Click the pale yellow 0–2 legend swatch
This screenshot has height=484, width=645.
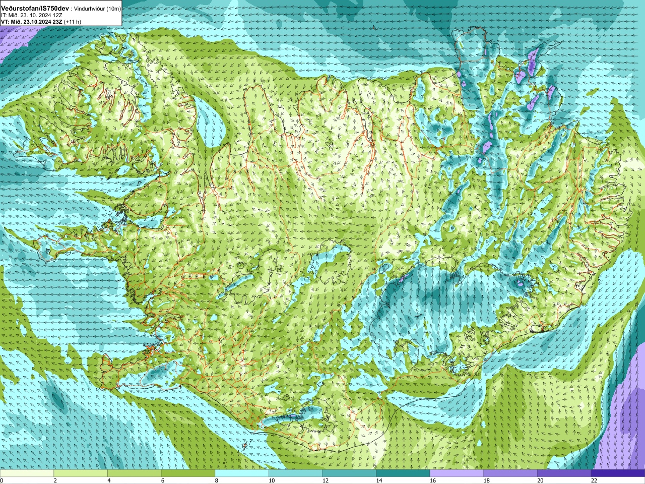pyautogui.click(x=27, y=473)
